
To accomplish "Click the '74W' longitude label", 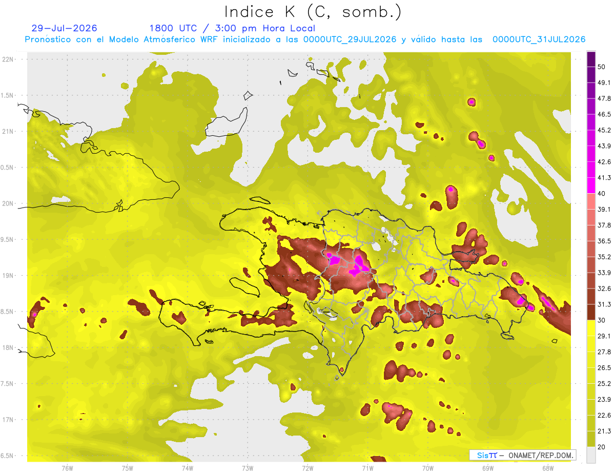I will (x=188, y=468).
